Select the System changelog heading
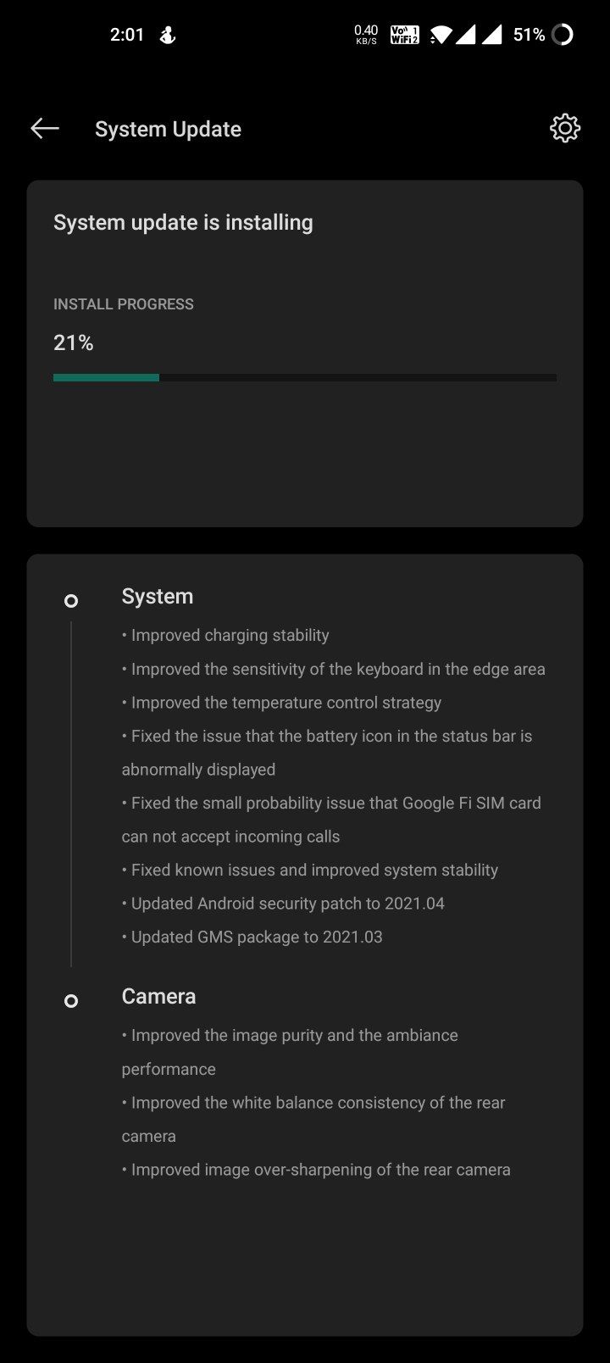 click(x=158, y=596)
